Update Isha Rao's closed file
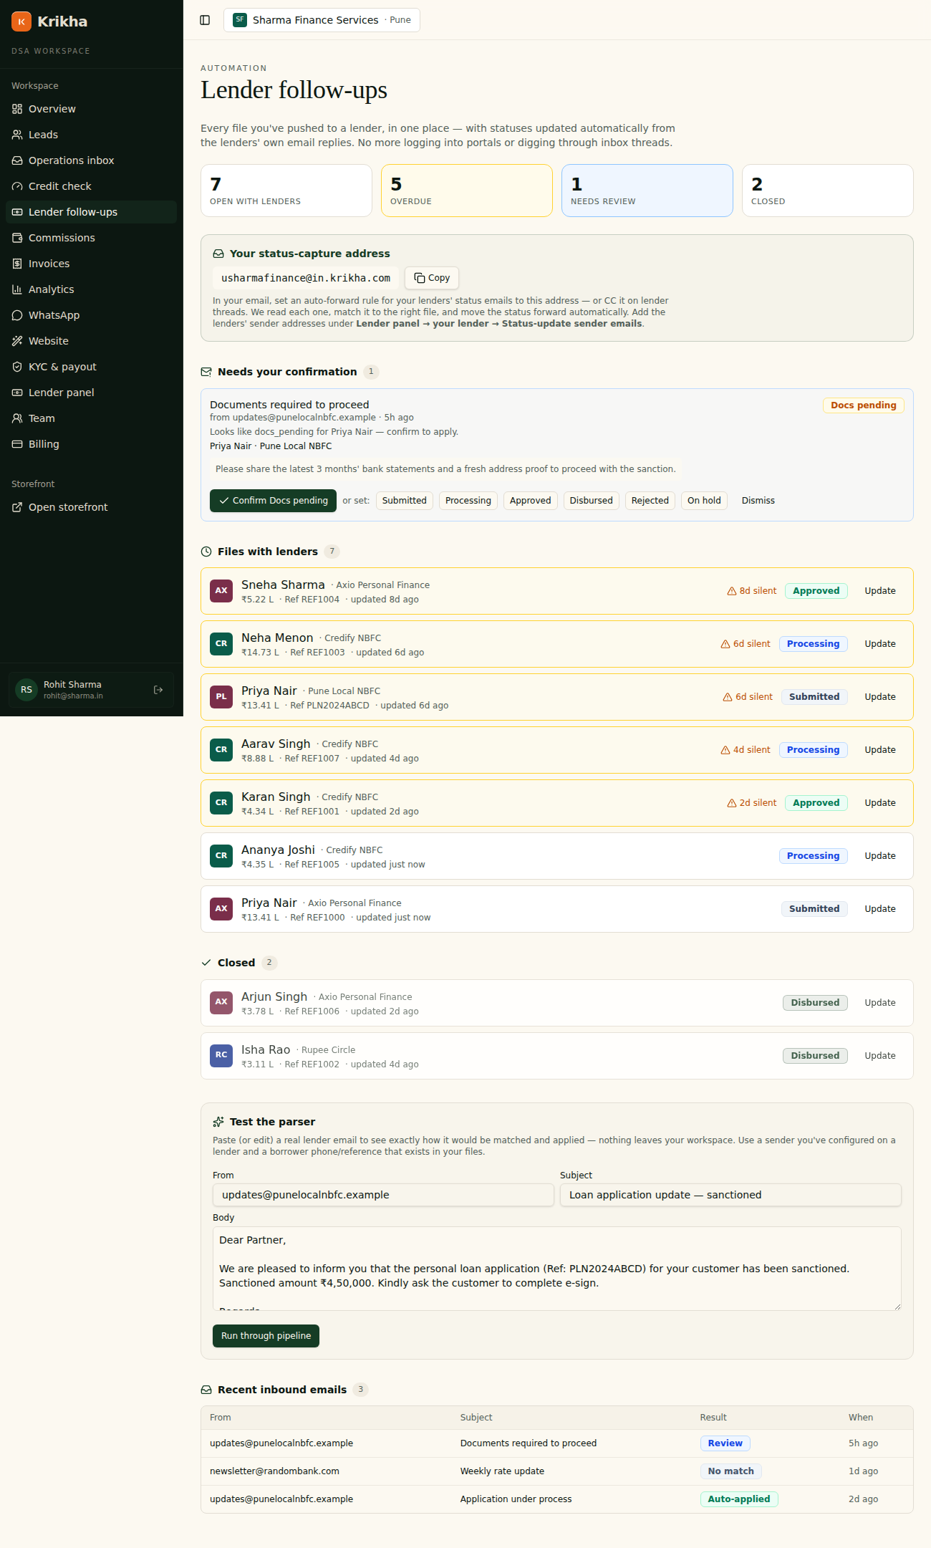Image resolution: width=931 pixels, height=1548 pixels. point(880,1056)
